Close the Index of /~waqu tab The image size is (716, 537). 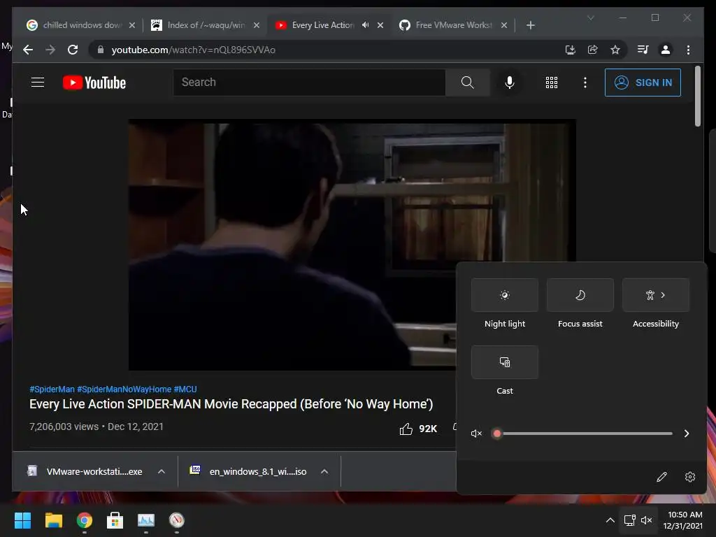click(256, 25)
